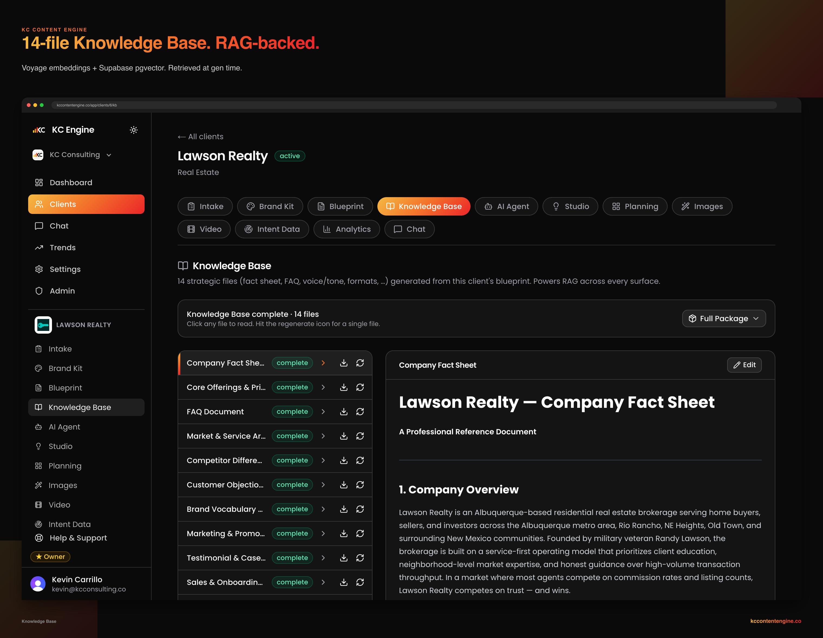Download the Competitor Differentiation file
This screenshot has width=823, height=638.
pyautogui.click(x=344, y=461)
